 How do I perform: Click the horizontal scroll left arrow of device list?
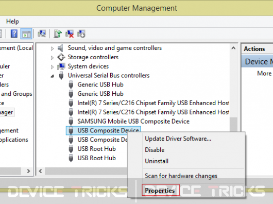pyautogui.click(x=40, y=171)
